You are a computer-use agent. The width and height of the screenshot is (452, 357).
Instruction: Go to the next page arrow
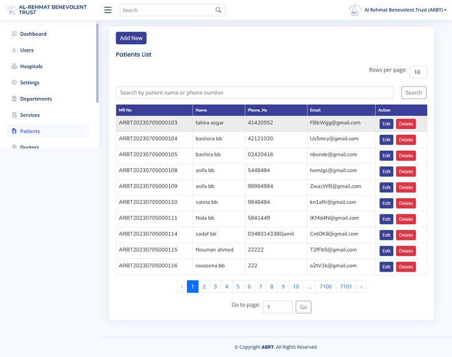coord(361,287)
